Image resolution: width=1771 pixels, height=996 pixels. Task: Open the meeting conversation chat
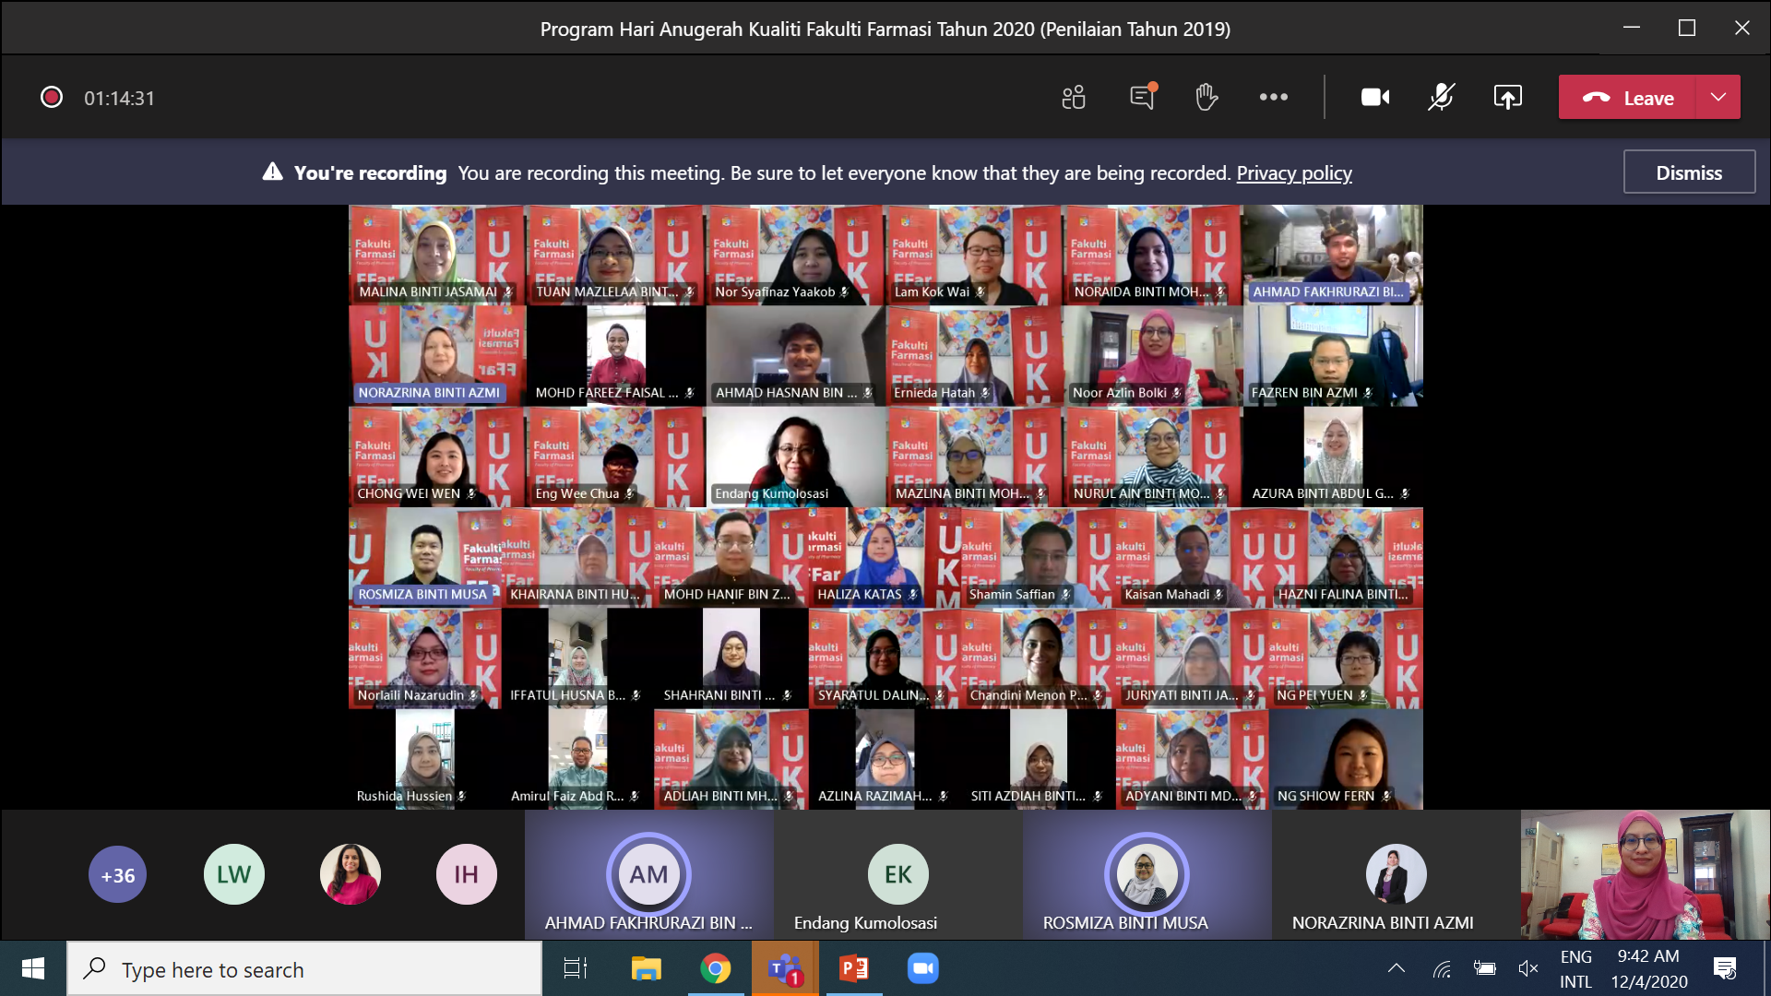[x=1142, y=97]
